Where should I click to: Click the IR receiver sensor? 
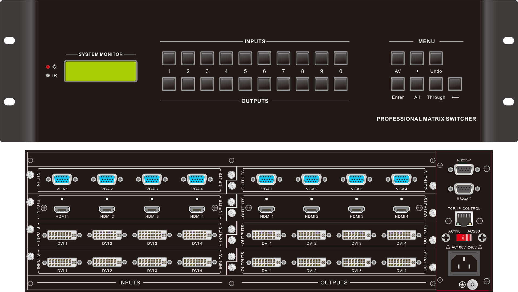(x=48, y=75)
